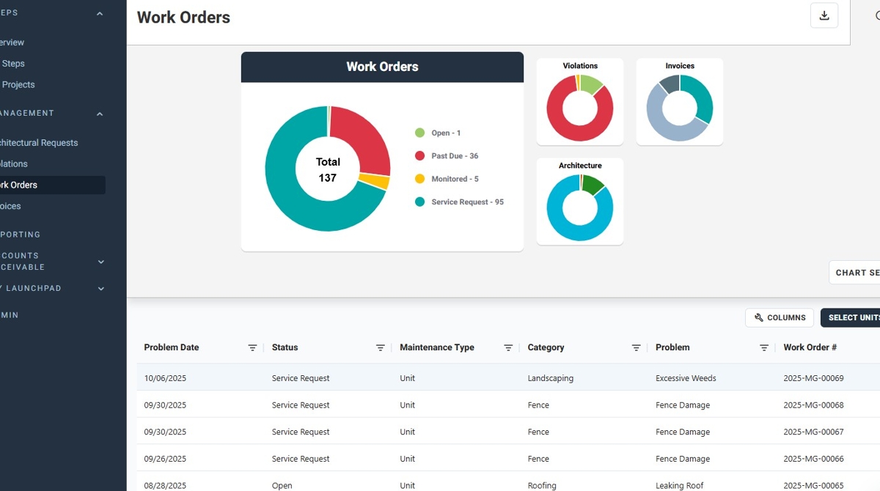Sort by the Problem Date column header
The width and height of the screenshot is (880, 491).
tap(172, 348)
